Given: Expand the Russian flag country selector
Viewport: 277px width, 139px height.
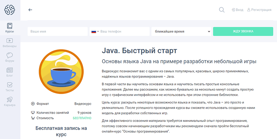Looking at the screenshot, I should pos(95,32).
